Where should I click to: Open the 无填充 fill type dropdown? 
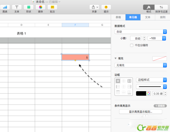141,65
